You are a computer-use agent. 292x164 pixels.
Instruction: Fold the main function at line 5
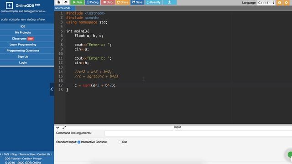tap(64, 31)
